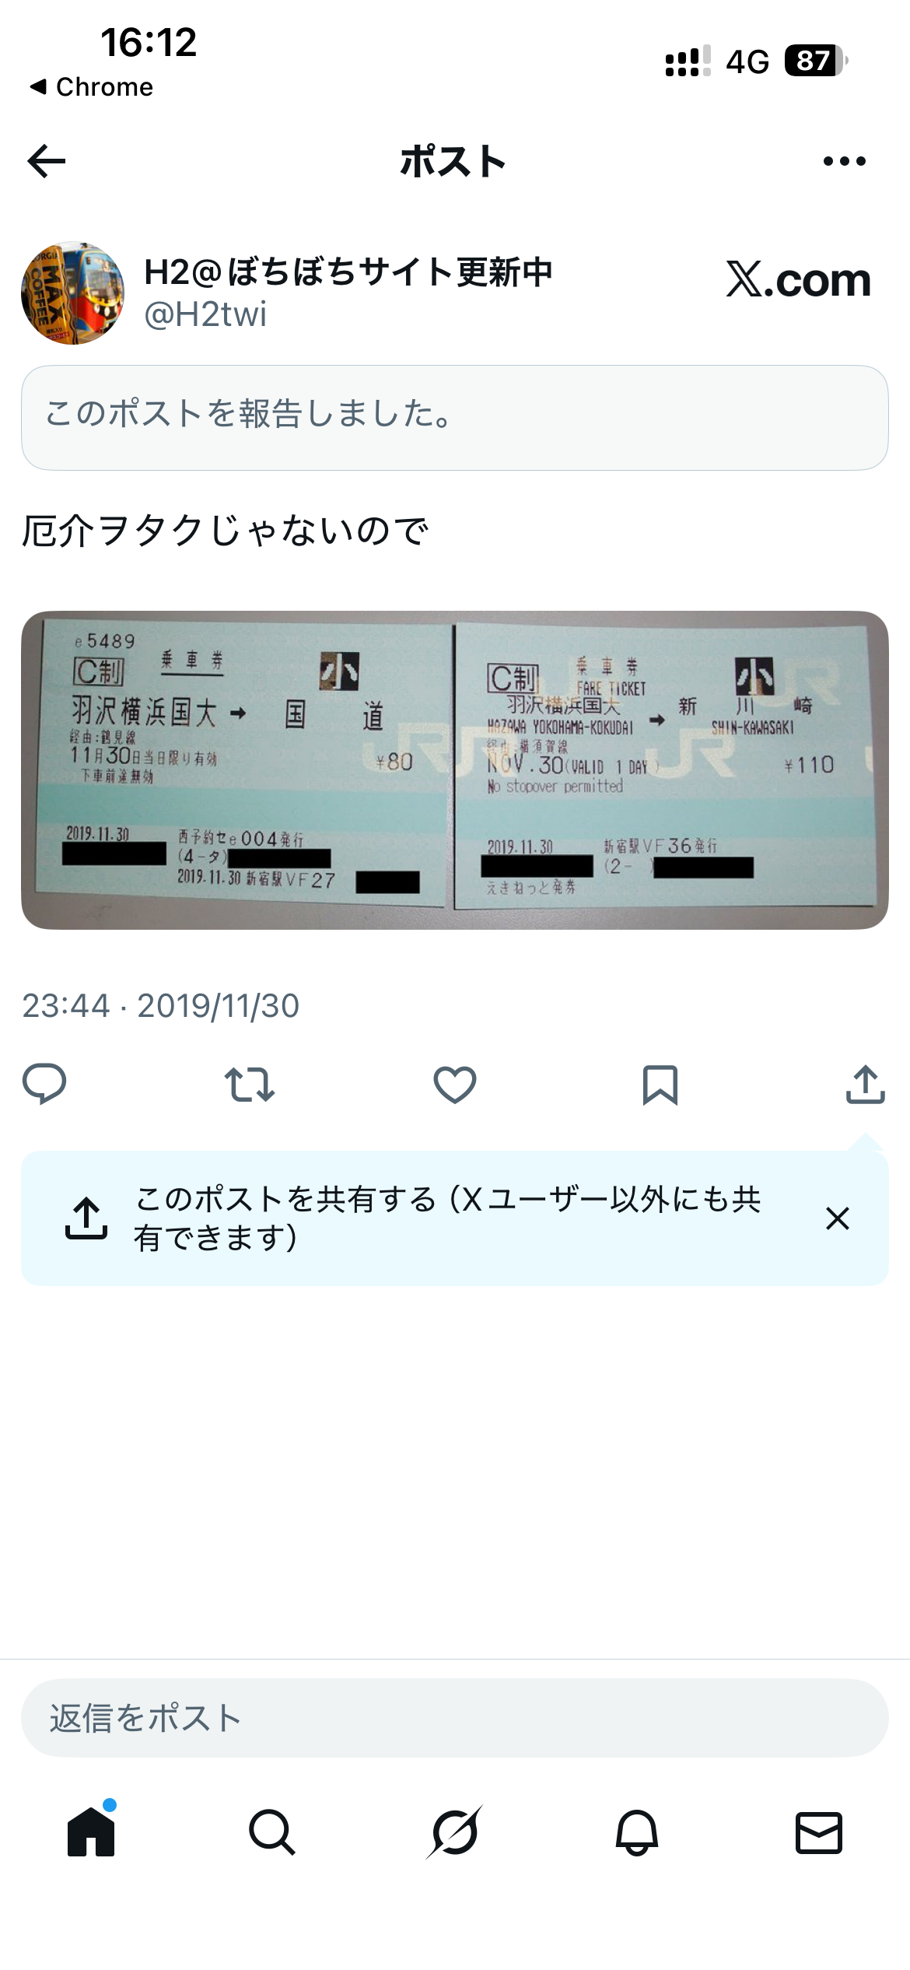The image size is (910, 1970).
Task: Tap the 返信をポスト reply field
Action: tap(455, 1718)
